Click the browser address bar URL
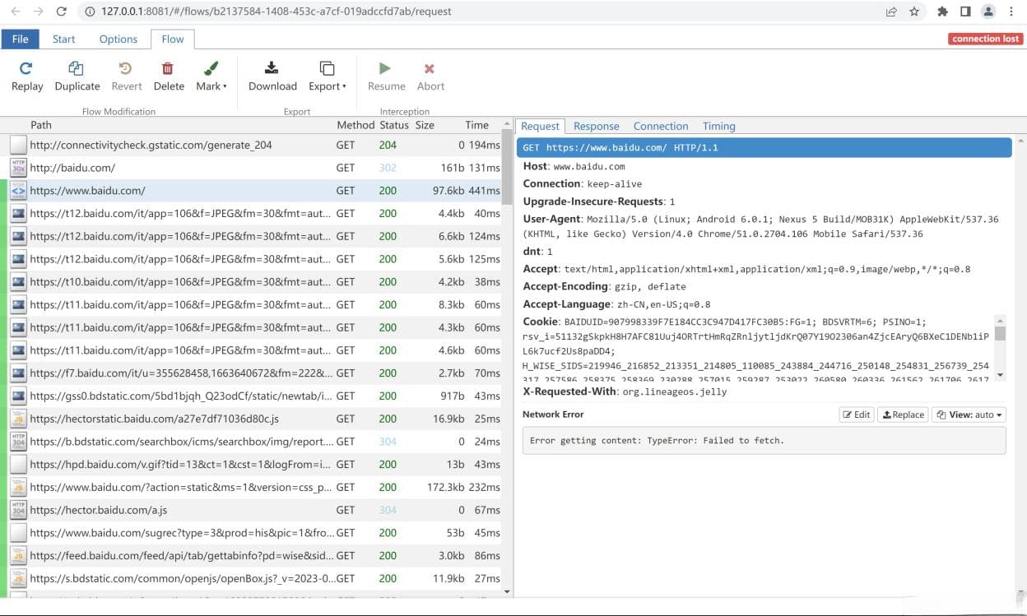Screen dimensions: 1027x616 276,12
